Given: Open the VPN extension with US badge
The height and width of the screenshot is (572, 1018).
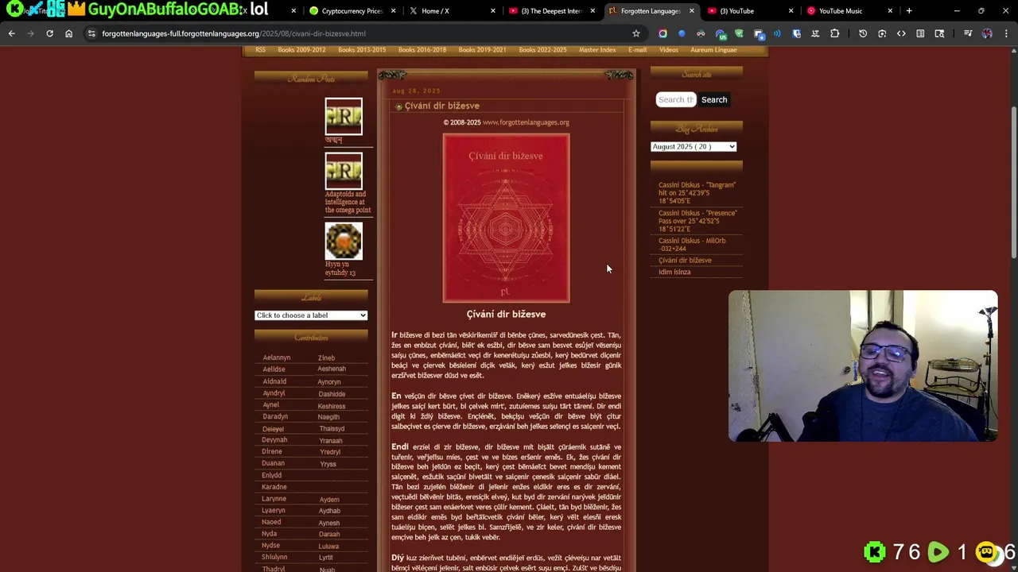Looking at the screenshot, I should [721, 34].
